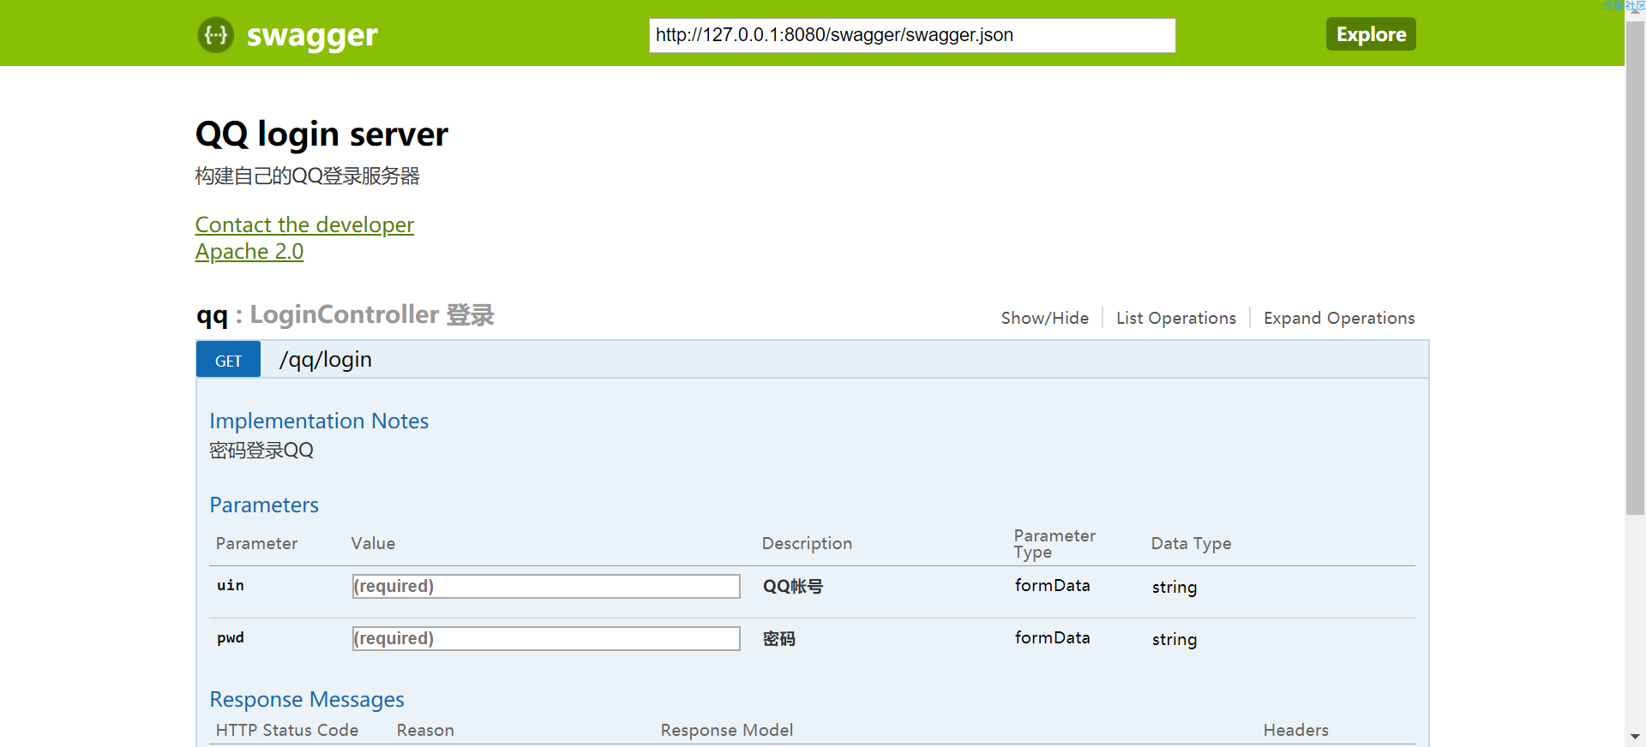
Task: Click the HTTP Status Code column header
Action: click(287, 730)
